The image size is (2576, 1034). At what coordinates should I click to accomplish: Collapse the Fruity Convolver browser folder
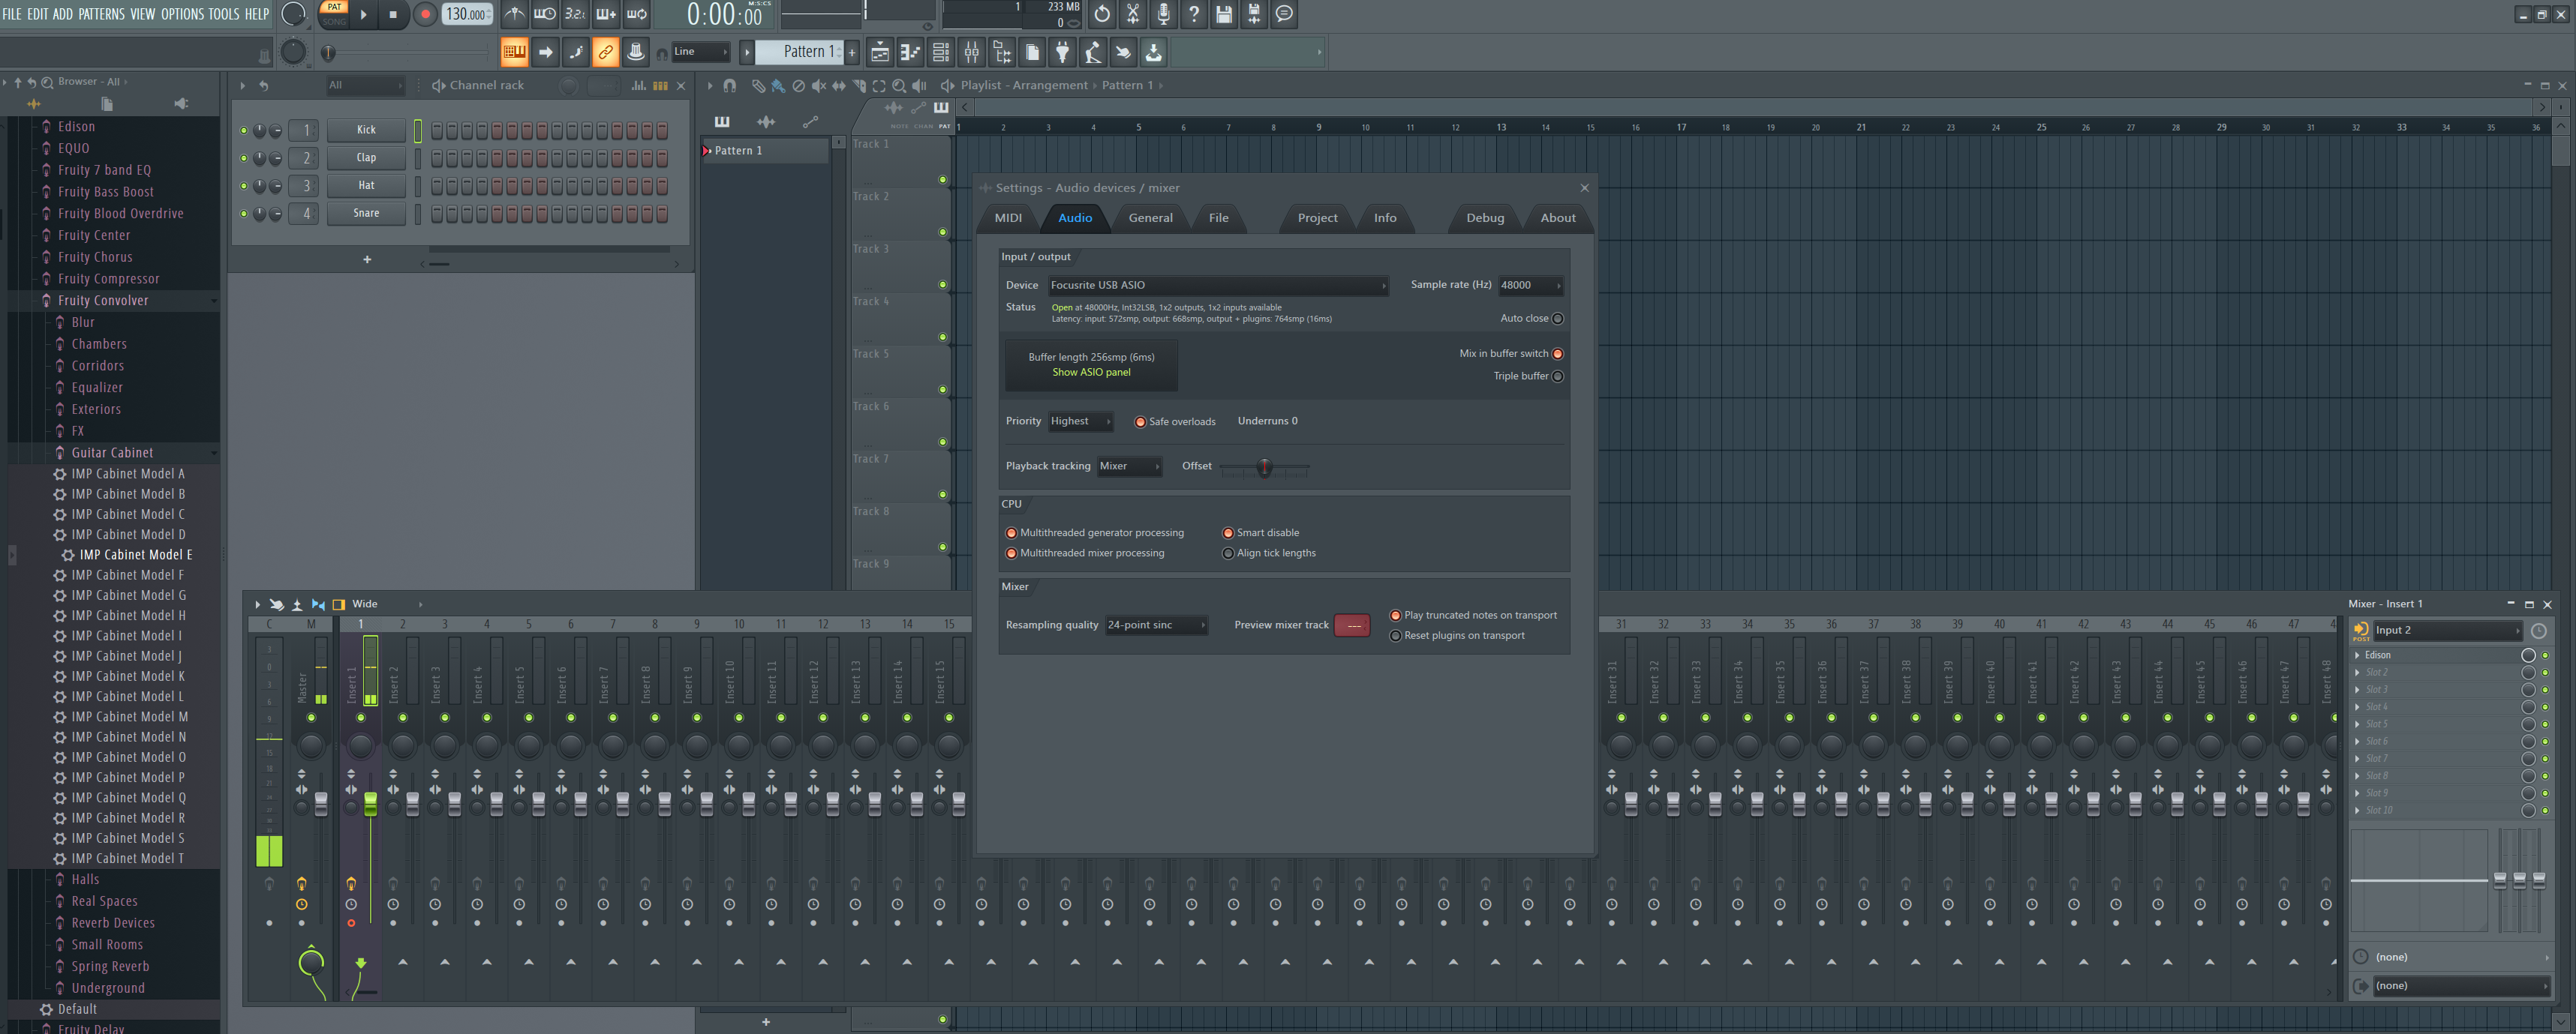click(x=103, y=301)
